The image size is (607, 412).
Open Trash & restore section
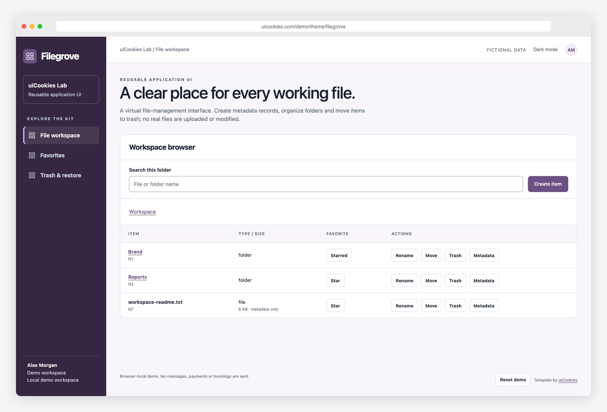61,175
